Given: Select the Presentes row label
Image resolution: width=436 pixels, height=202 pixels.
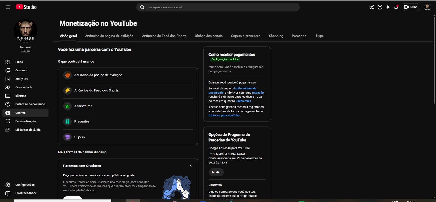Looking at the screenshot, I should click(x=82, y=122).
